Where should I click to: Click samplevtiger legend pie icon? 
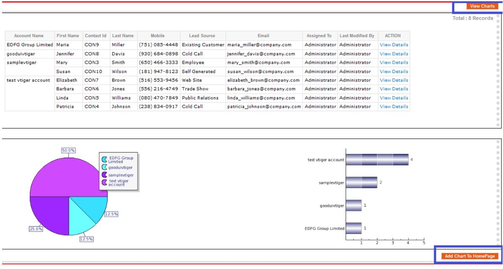(104, 175)
